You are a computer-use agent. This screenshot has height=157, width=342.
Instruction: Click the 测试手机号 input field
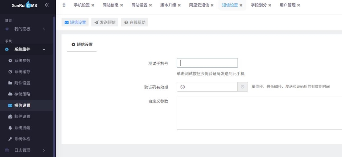click(x=207, y=63)
